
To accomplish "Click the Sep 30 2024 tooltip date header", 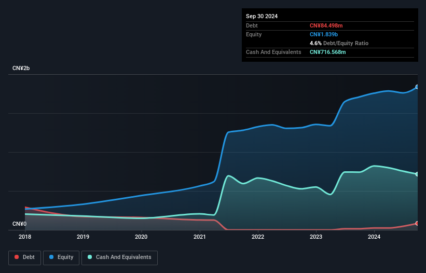I will point(262,16).
